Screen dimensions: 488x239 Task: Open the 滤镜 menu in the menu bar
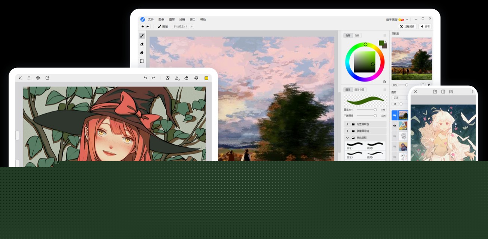[183, 19]
